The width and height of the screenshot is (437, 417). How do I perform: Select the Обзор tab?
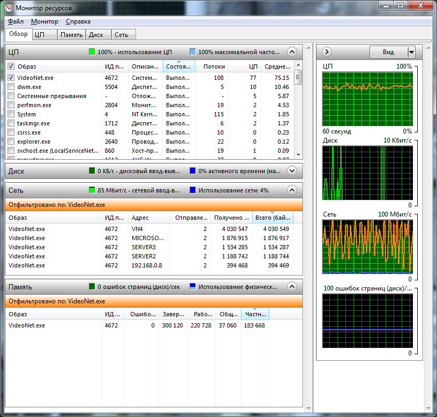coord(18,34)
